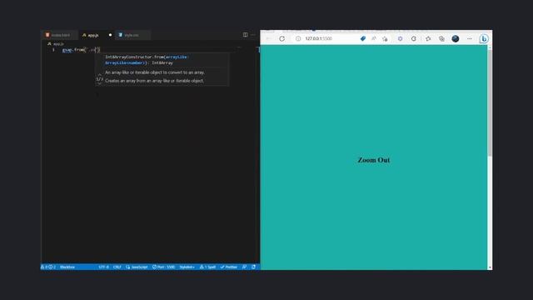Click Blackbox in the status bar
Image resolution: width=533 pixels, height=300 pixels.
point(67,267)
